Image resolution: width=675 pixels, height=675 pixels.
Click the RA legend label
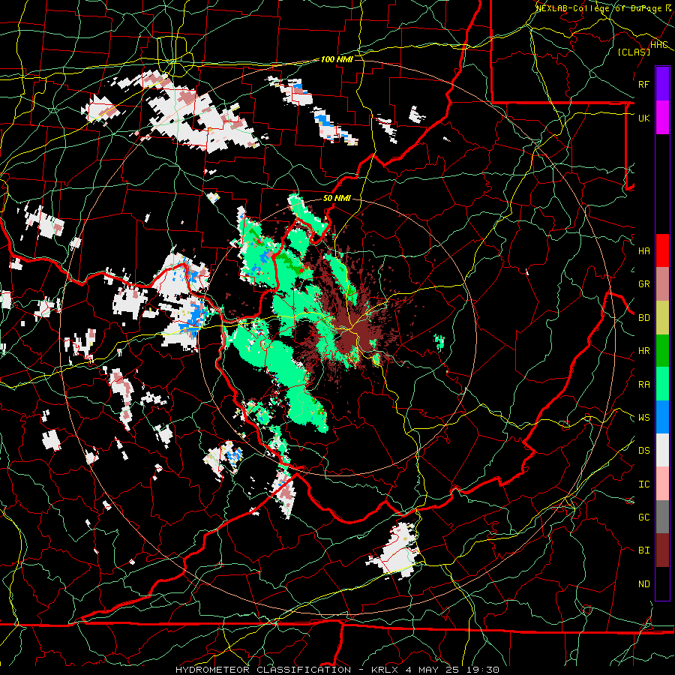(x=643, y=385)
